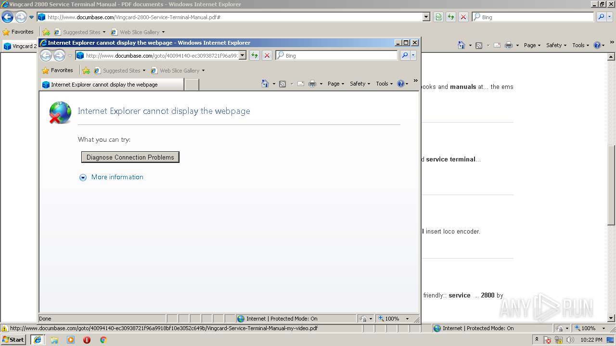616x346 pixels.
Task: Open Windows Explorer folder taskbar icon
Action: click(x=54, y=340)
